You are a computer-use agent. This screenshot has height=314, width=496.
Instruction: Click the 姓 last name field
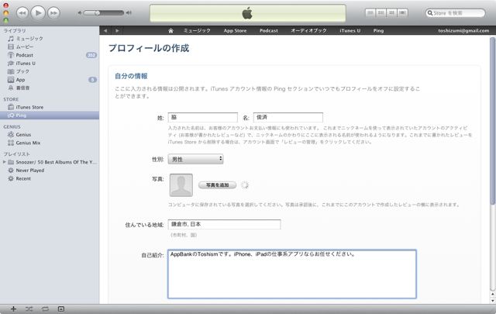click(x=203, y=117)
